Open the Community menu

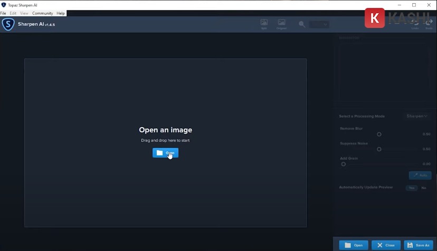tap(42, 13)
